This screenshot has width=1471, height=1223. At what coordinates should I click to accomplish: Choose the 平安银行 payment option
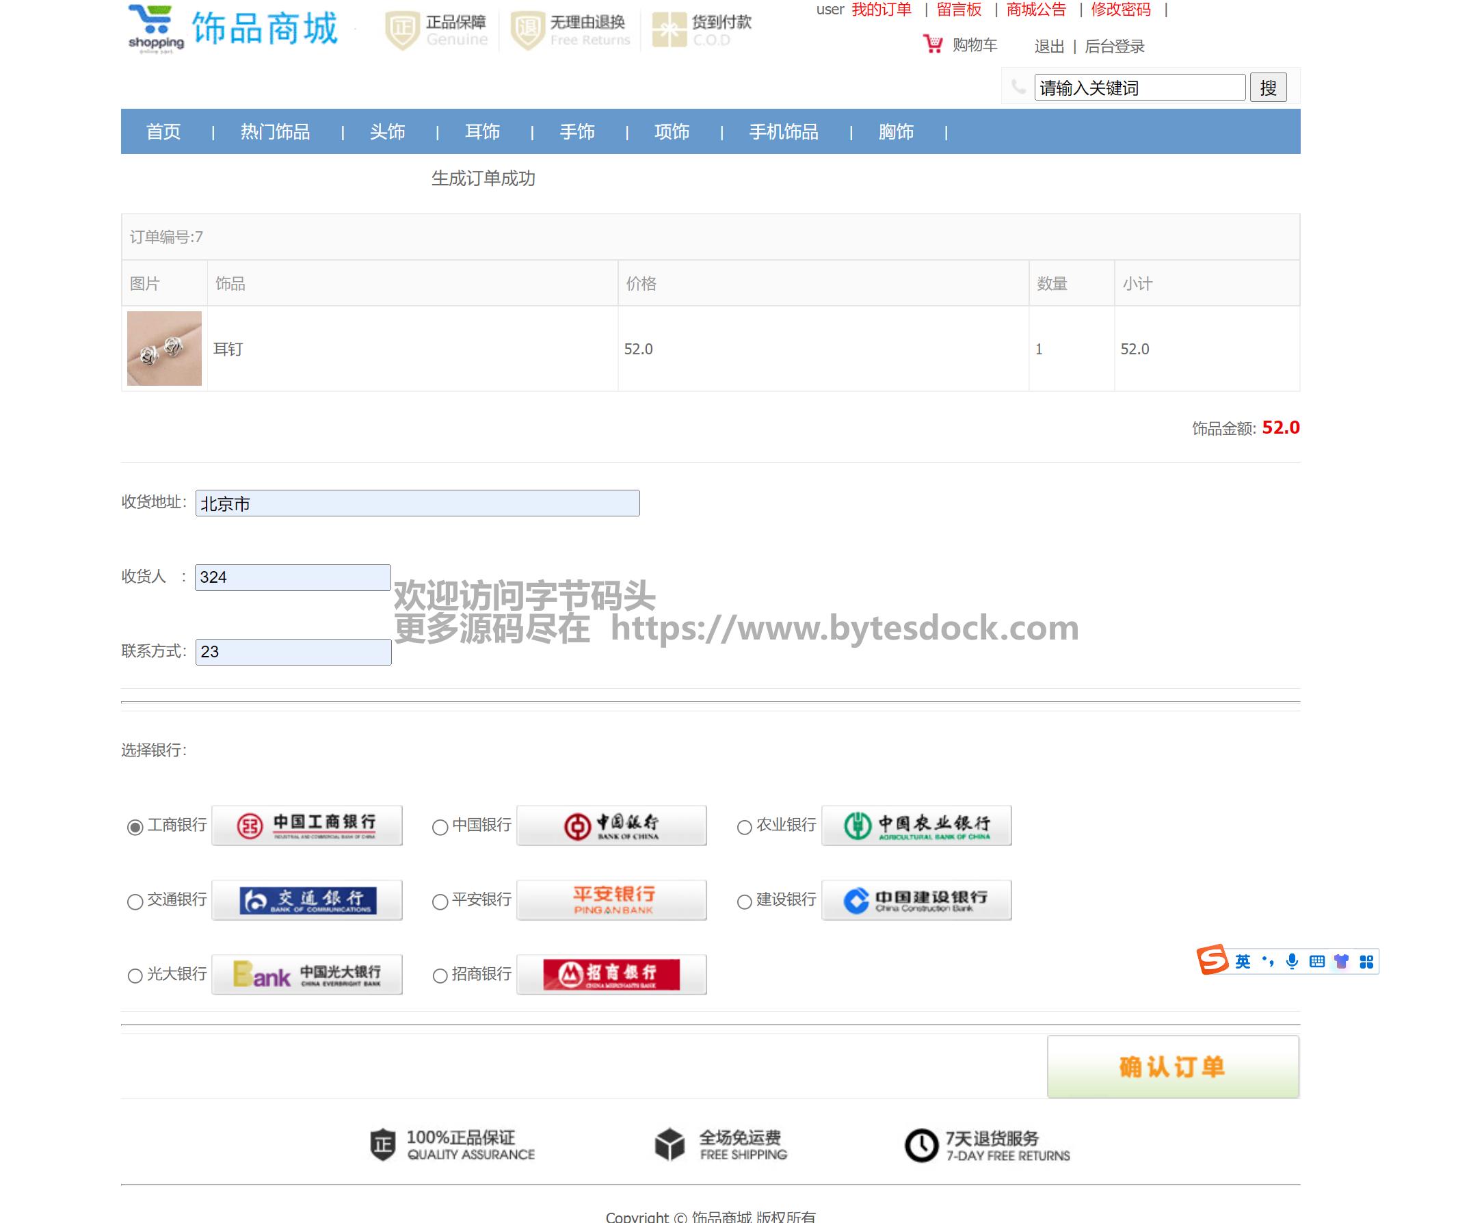pos(440,902)
